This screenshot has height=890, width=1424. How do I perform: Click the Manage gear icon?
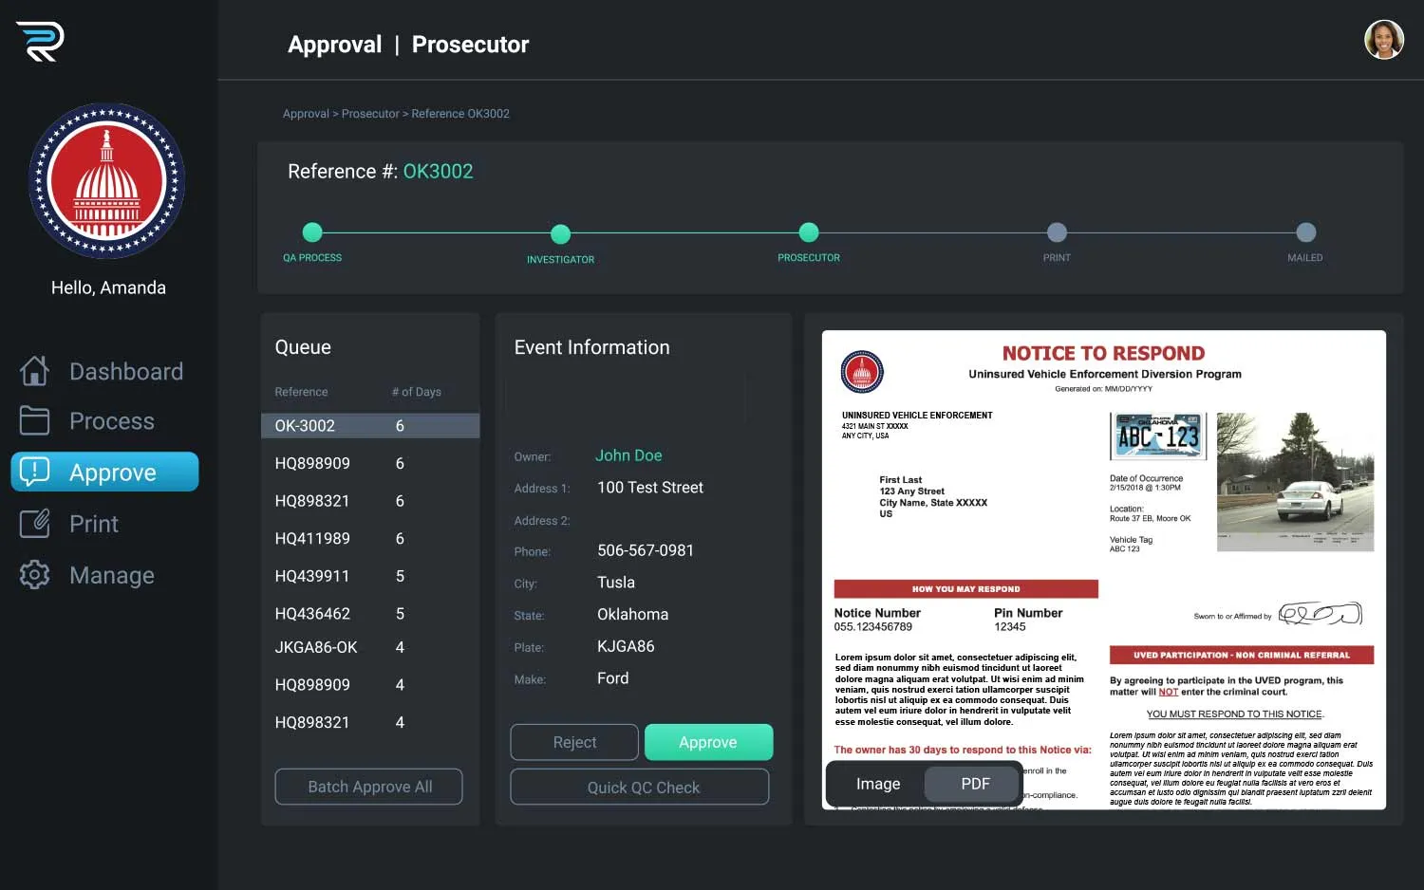[x=34, y=575]
